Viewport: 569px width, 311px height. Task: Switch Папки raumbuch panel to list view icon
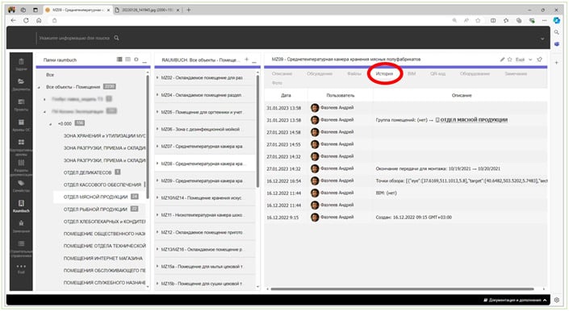(x=119, y=60)
